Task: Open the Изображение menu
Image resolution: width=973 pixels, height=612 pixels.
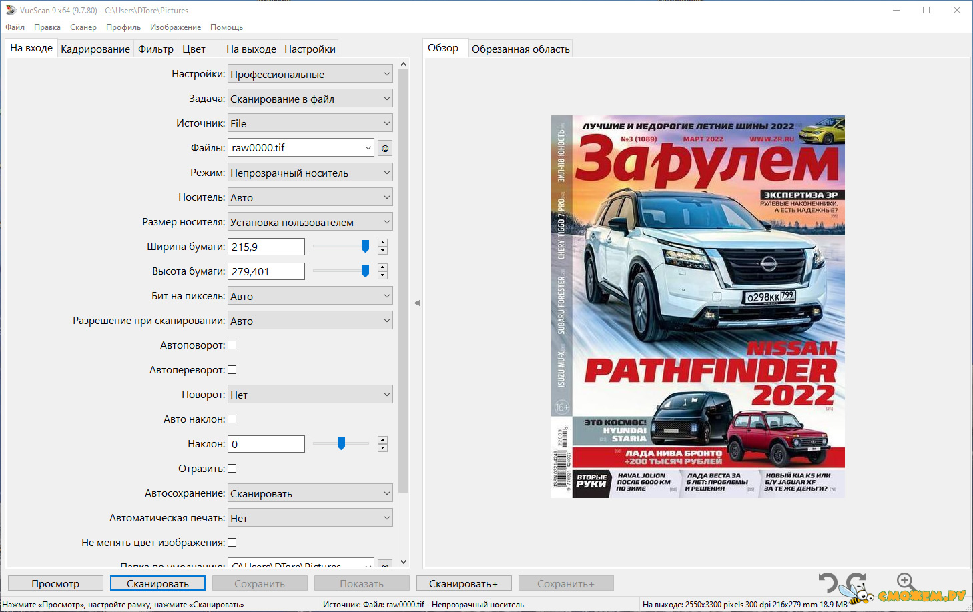Action: (x=176, y=27)
